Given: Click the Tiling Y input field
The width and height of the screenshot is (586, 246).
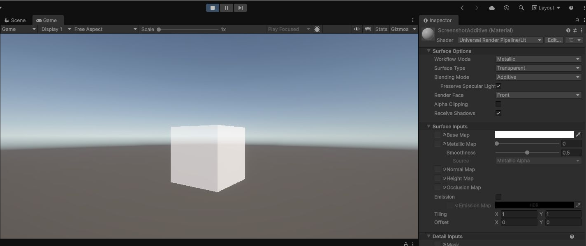Looking at the screenshot, I should click(563, 214).
